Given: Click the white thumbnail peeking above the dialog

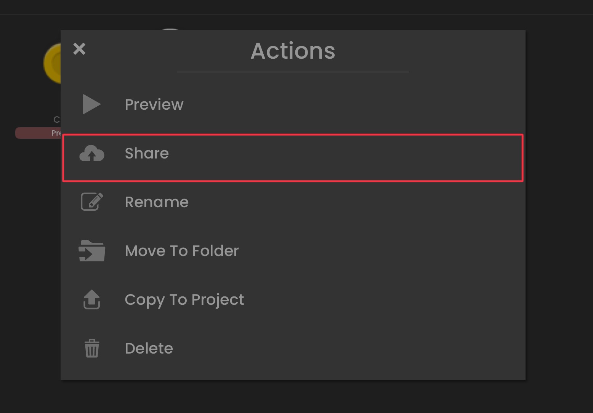Looking at the screenshot, I should [170, 29].
